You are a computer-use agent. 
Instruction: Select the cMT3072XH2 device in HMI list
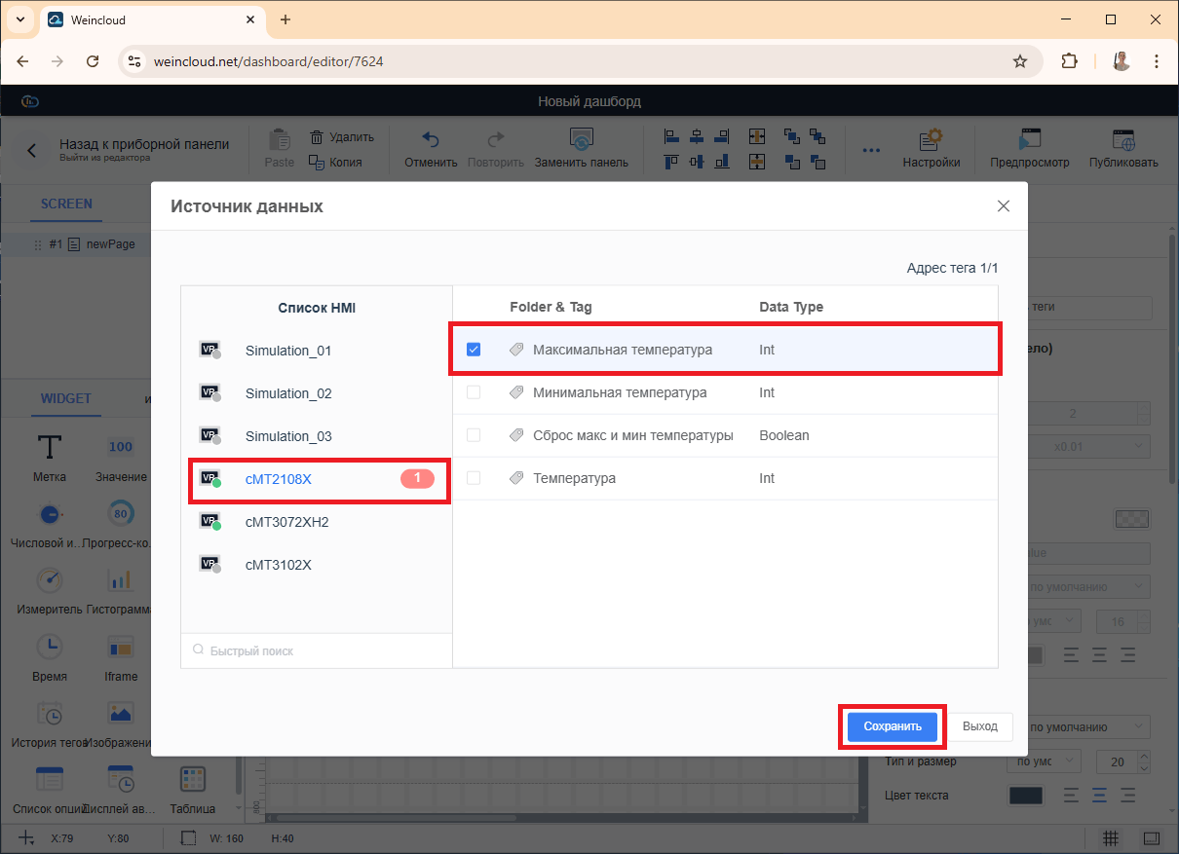pos(286,522)
